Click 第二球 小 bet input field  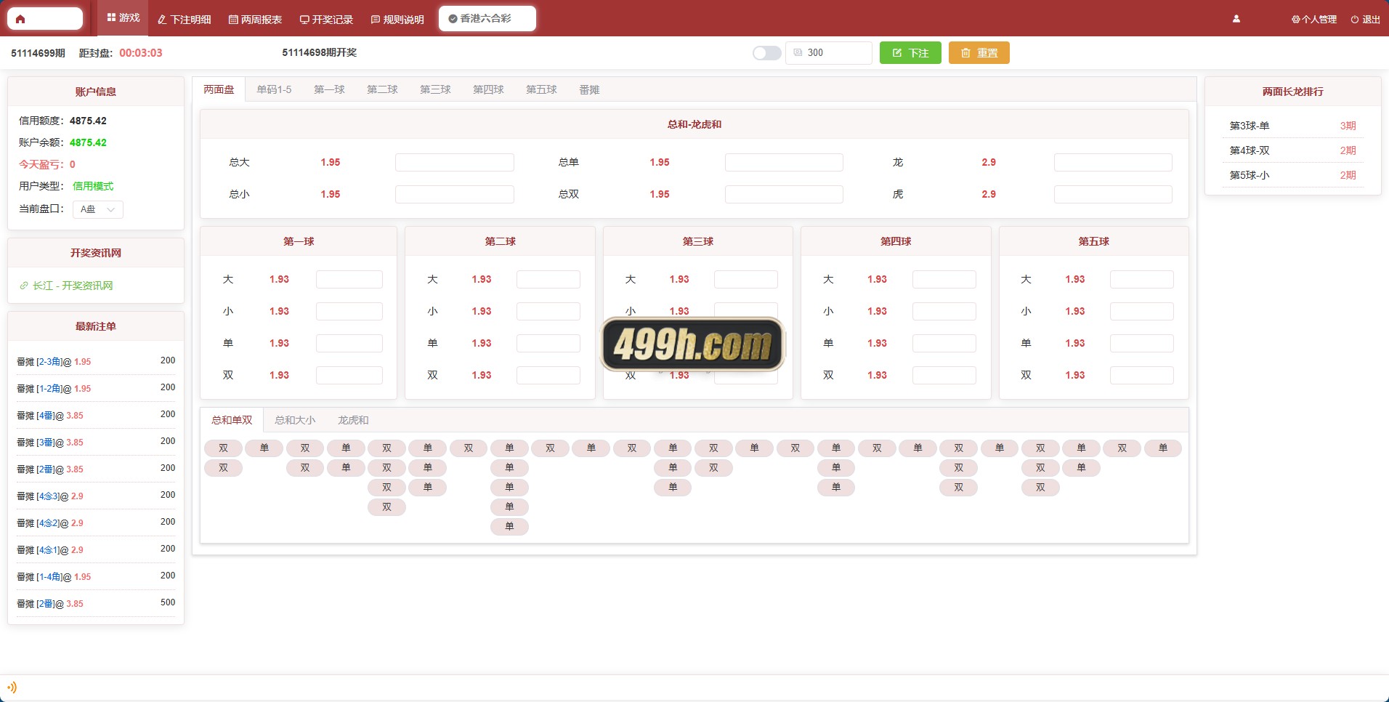(548, 311)
